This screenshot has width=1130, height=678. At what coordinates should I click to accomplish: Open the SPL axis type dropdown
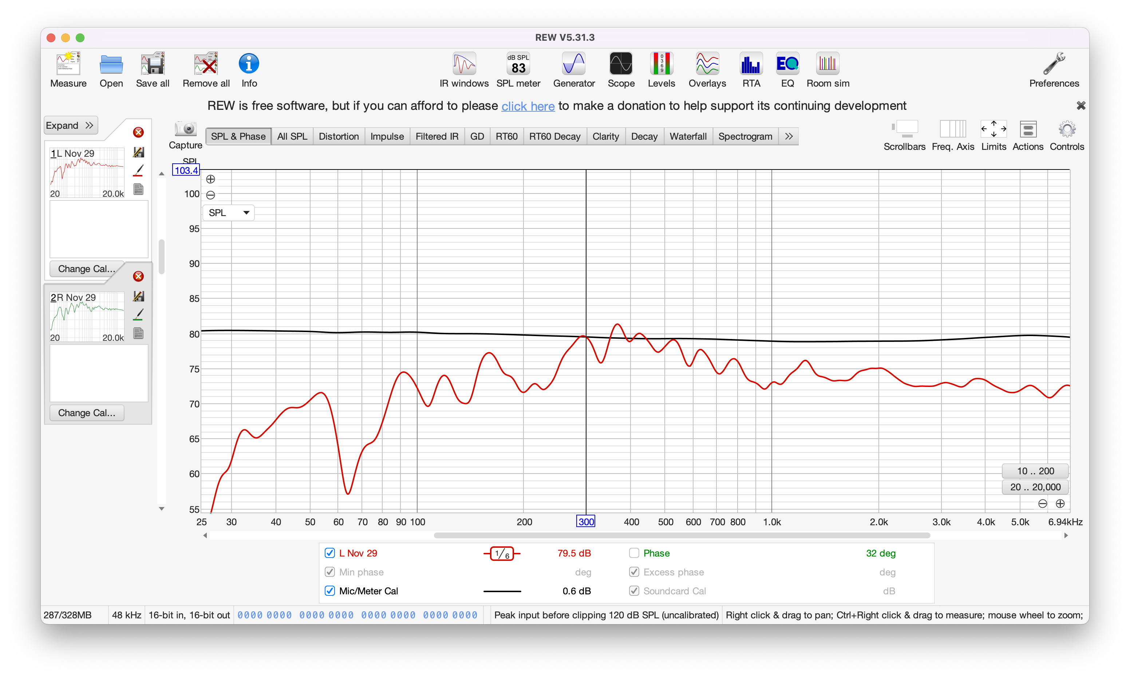[x=229, y=212]
